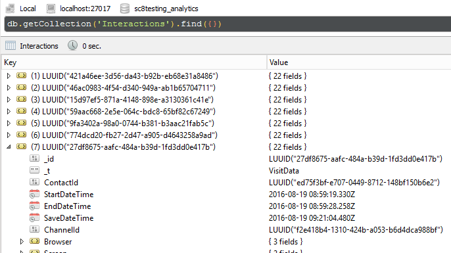Click the document icon of row (2)
Viewport: 451px width, 253px height.
[21, 87]
